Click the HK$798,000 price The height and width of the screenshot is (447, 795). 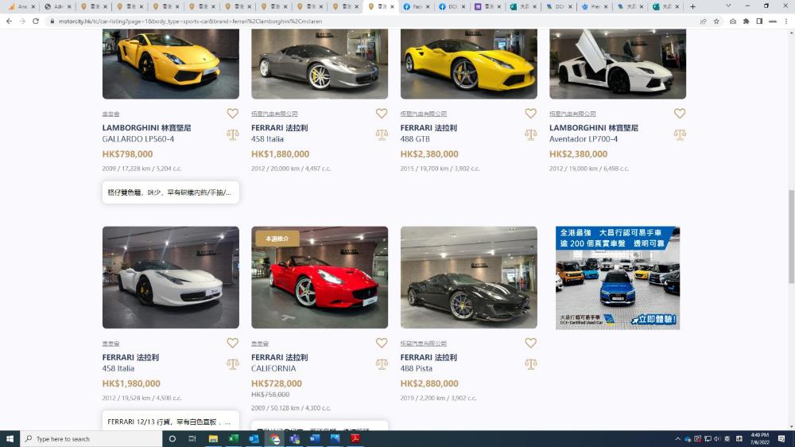coord(127,154)
